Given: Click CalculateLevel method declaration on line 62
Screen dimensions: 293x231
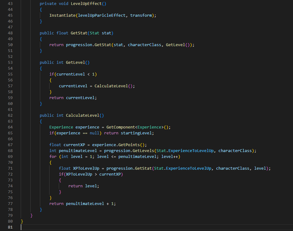Looking at the screenshot, I should pos(83,115).
